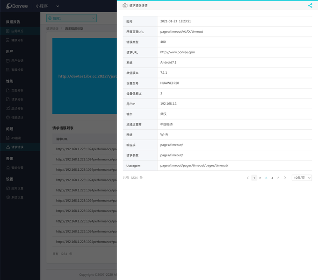This screenshot has width=318, height=280.
Task: Click the 请求分析 sidebar icon
Action: click(7, 99)
